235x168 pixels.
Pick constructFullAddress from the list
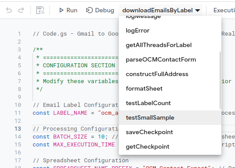click(170, 74)
